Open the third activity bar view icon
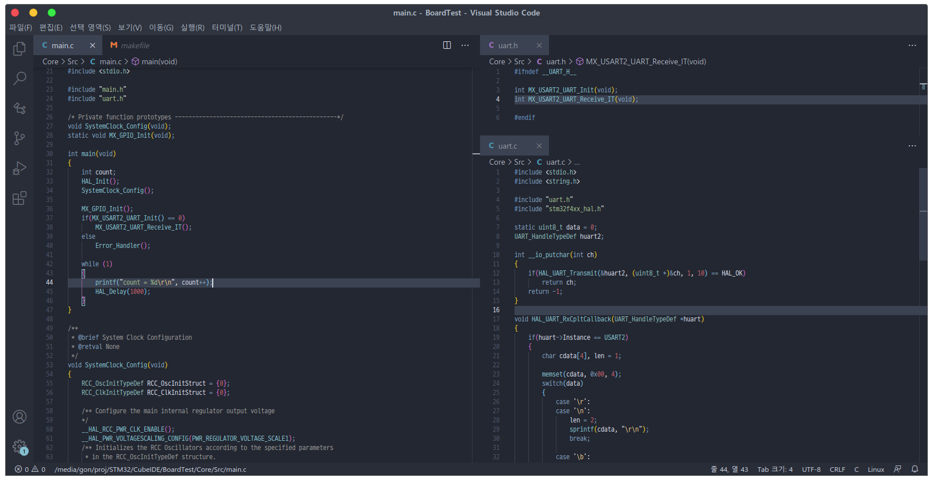This screenshot has height=481, width=933. (20, 108)
